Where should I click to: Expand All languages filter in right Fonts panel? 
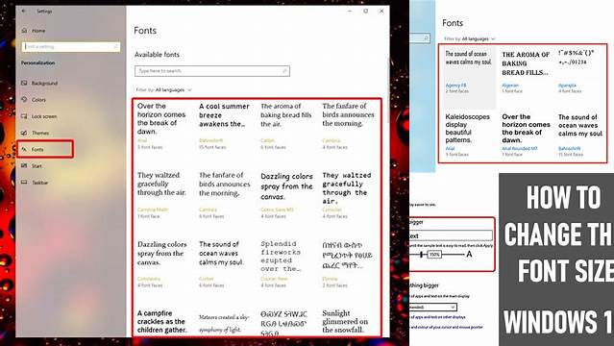470,38
